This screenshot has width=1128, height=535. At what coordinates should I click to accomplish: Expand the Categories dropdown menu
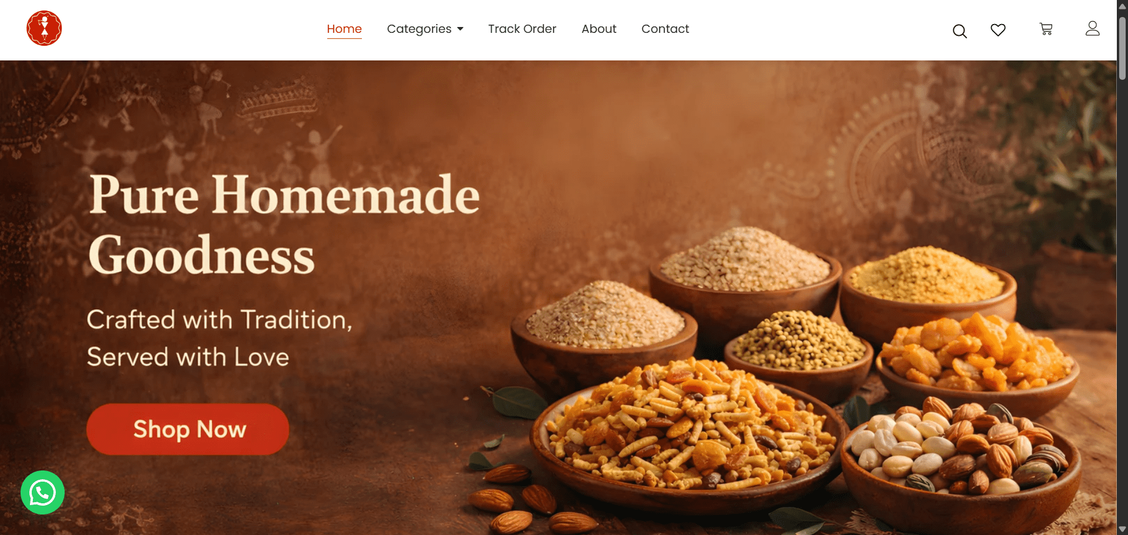tap(425, 29)
